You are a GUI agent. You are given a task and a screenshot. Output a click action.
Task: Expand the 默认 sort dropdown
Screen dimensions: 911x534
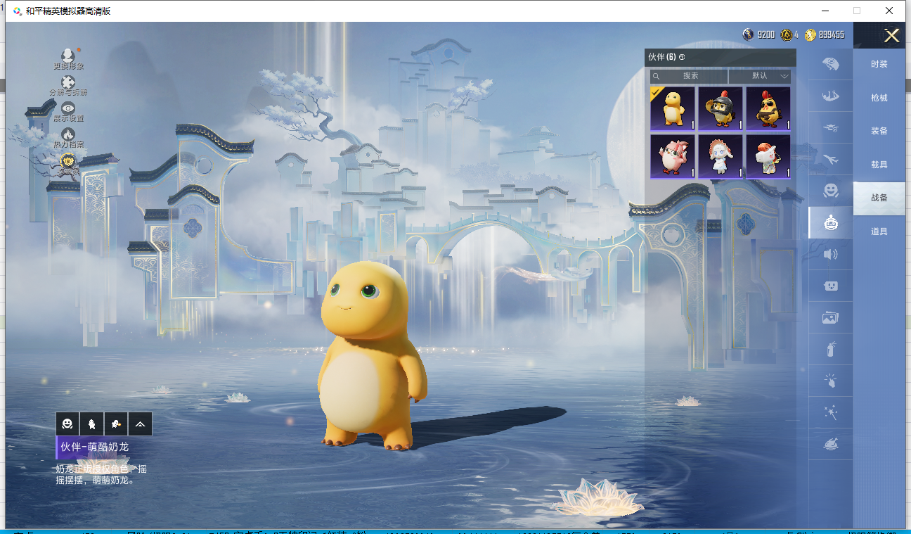point(761,76)
